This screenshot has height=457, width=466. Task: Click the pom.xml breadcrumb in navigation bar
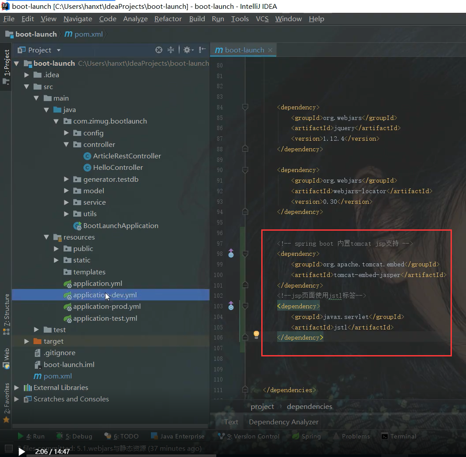[x=84, y=34]
